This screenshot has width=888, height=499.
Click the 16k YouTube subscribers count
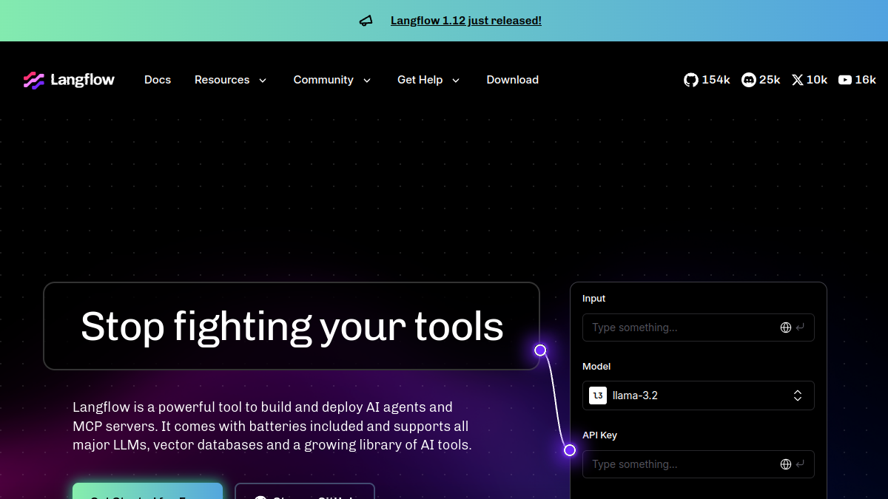866,80
